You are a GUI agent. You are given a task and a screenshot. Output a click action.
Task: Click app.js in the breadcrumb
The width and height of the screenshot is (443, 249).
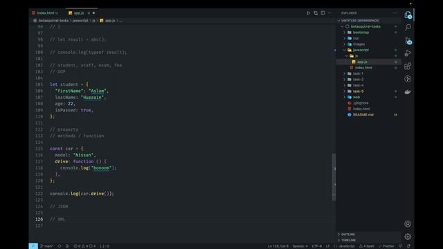[x=110, y=21]
